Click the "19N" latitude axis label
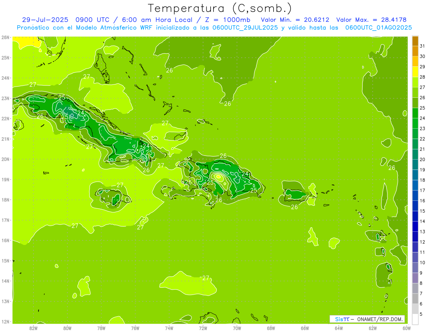 5,180
